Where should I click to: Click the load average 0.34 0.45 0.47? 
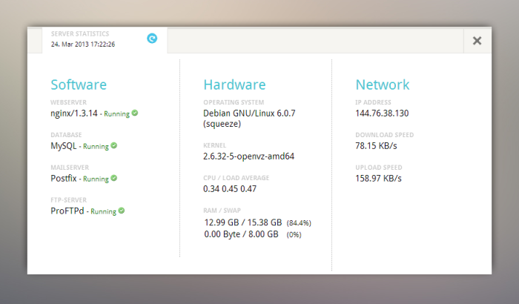click(230, 189)
